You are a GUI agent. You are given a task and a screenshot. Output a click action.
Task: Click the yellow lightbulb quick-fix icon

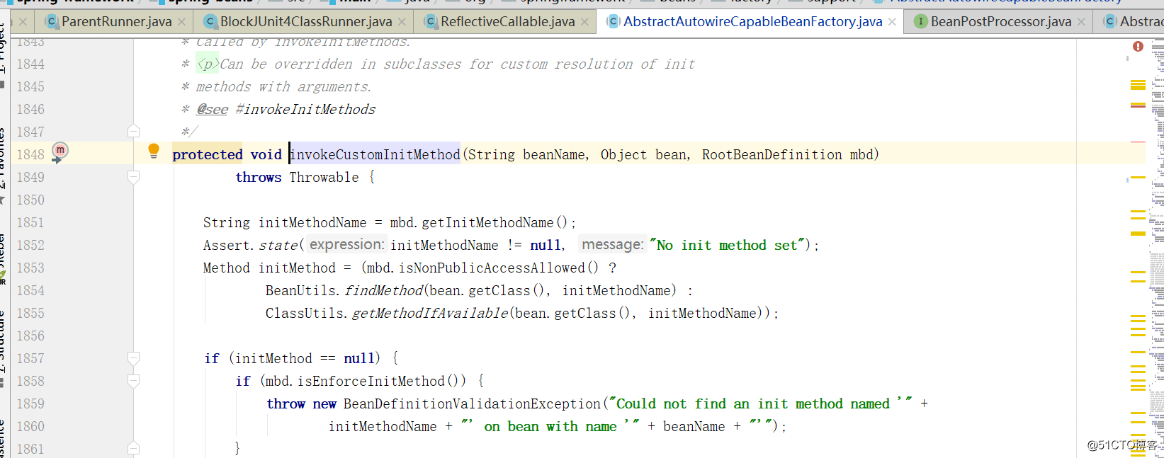pyautogui.click(x=154, y=150)
